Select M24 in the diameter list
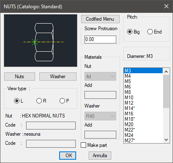The image size is (173, 163). click(x=143, y=135)
